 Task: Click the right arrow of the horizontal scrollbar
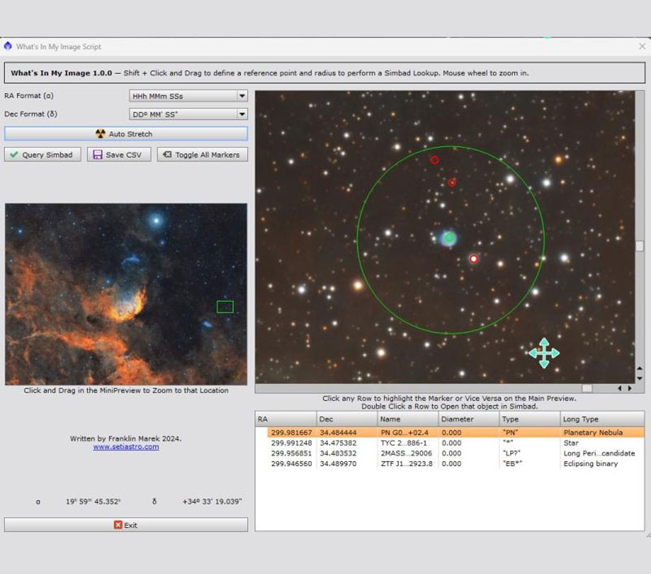coord(629,388)
